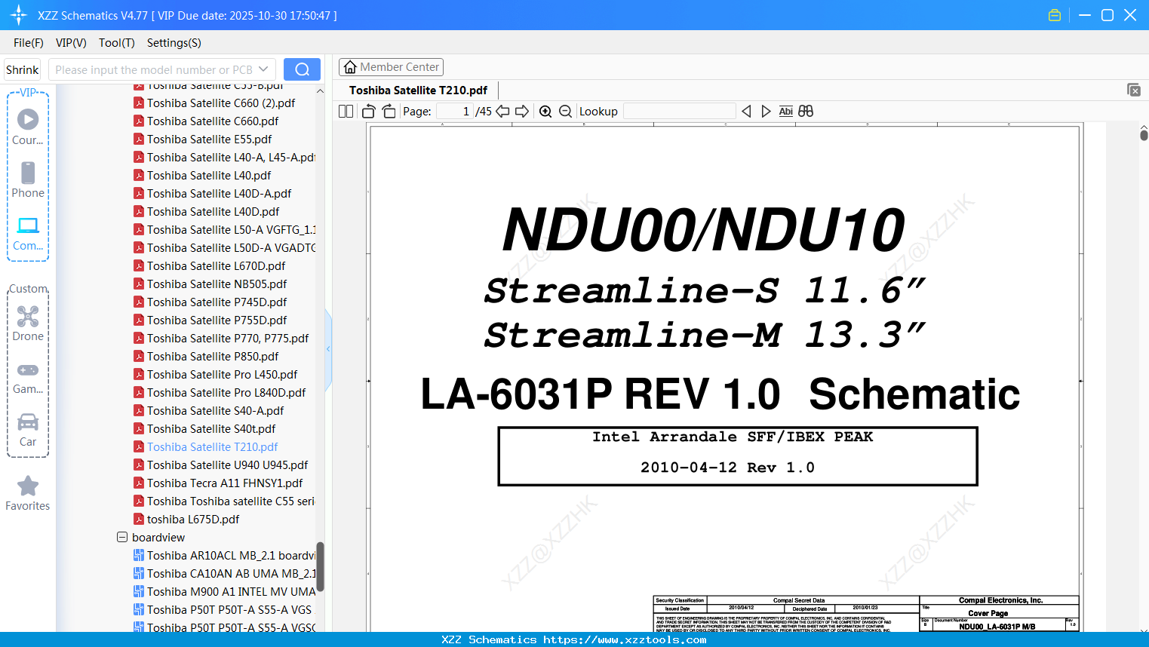The image size is (1149, 647).
Task: Click the Shrink button
Action: tap(23, 69)
